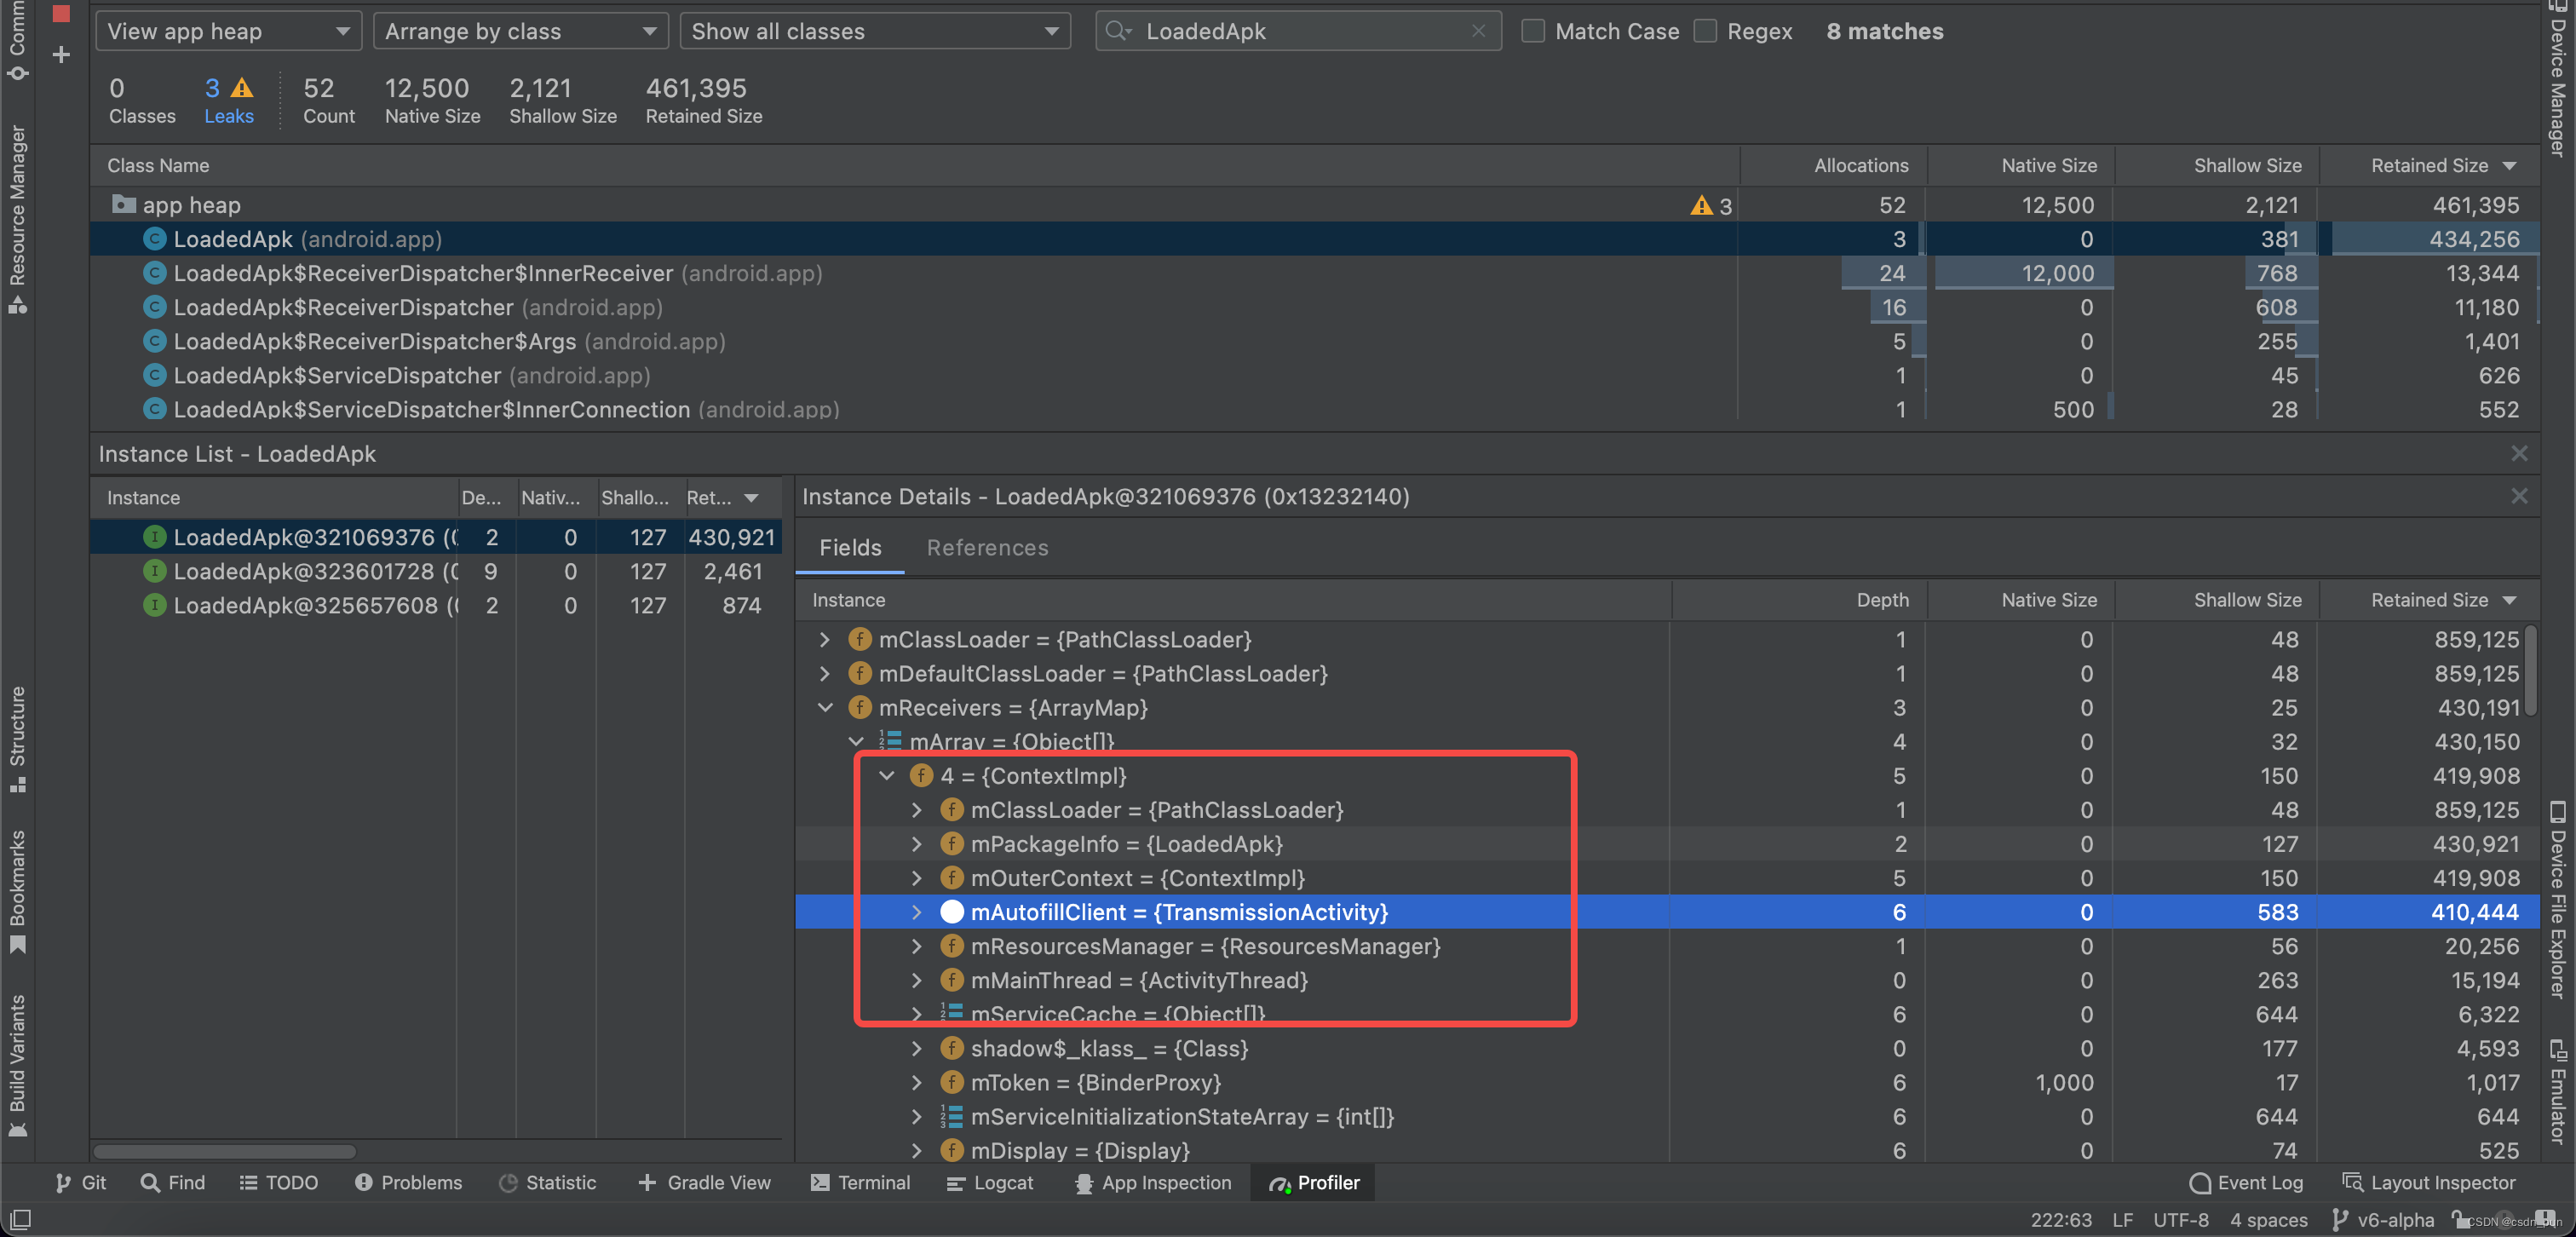
Task: Open the Show all classes dropdown
Action: click(874, 31)
